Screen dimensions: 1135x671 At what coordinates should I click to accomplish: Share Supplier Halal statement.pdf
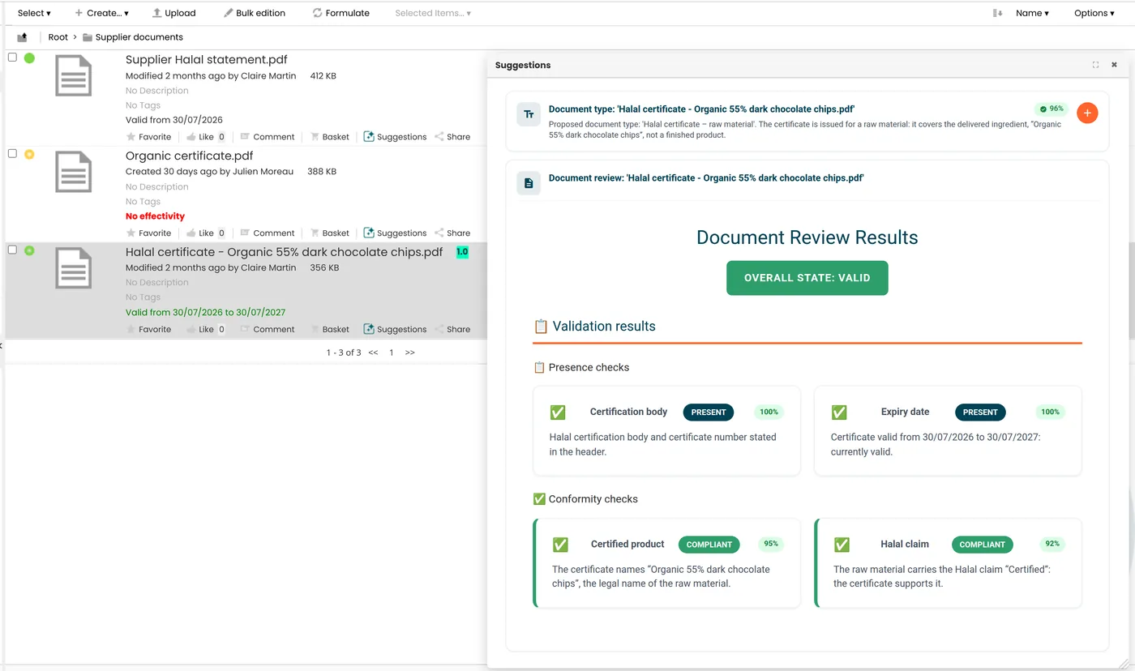(452, 137)
